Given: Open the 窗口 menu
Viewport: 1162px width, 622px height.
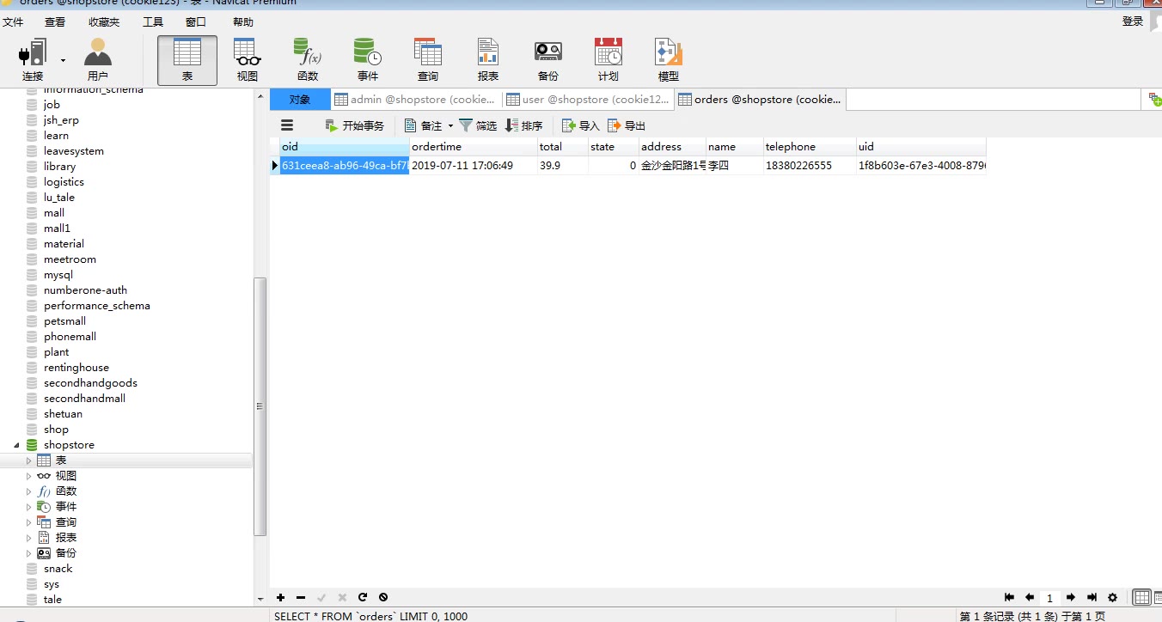Looking at the screenshot, I should (196, 21).
